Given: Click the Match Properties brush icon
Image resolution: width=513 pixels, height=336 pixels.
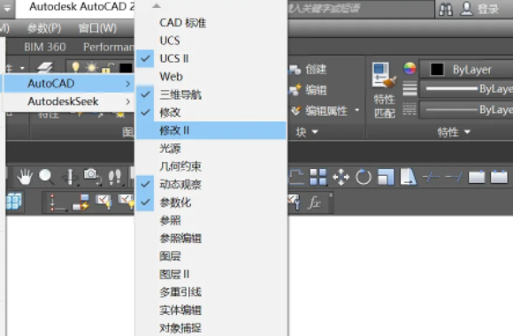Looking at the screenshot, I should [384, 76].
